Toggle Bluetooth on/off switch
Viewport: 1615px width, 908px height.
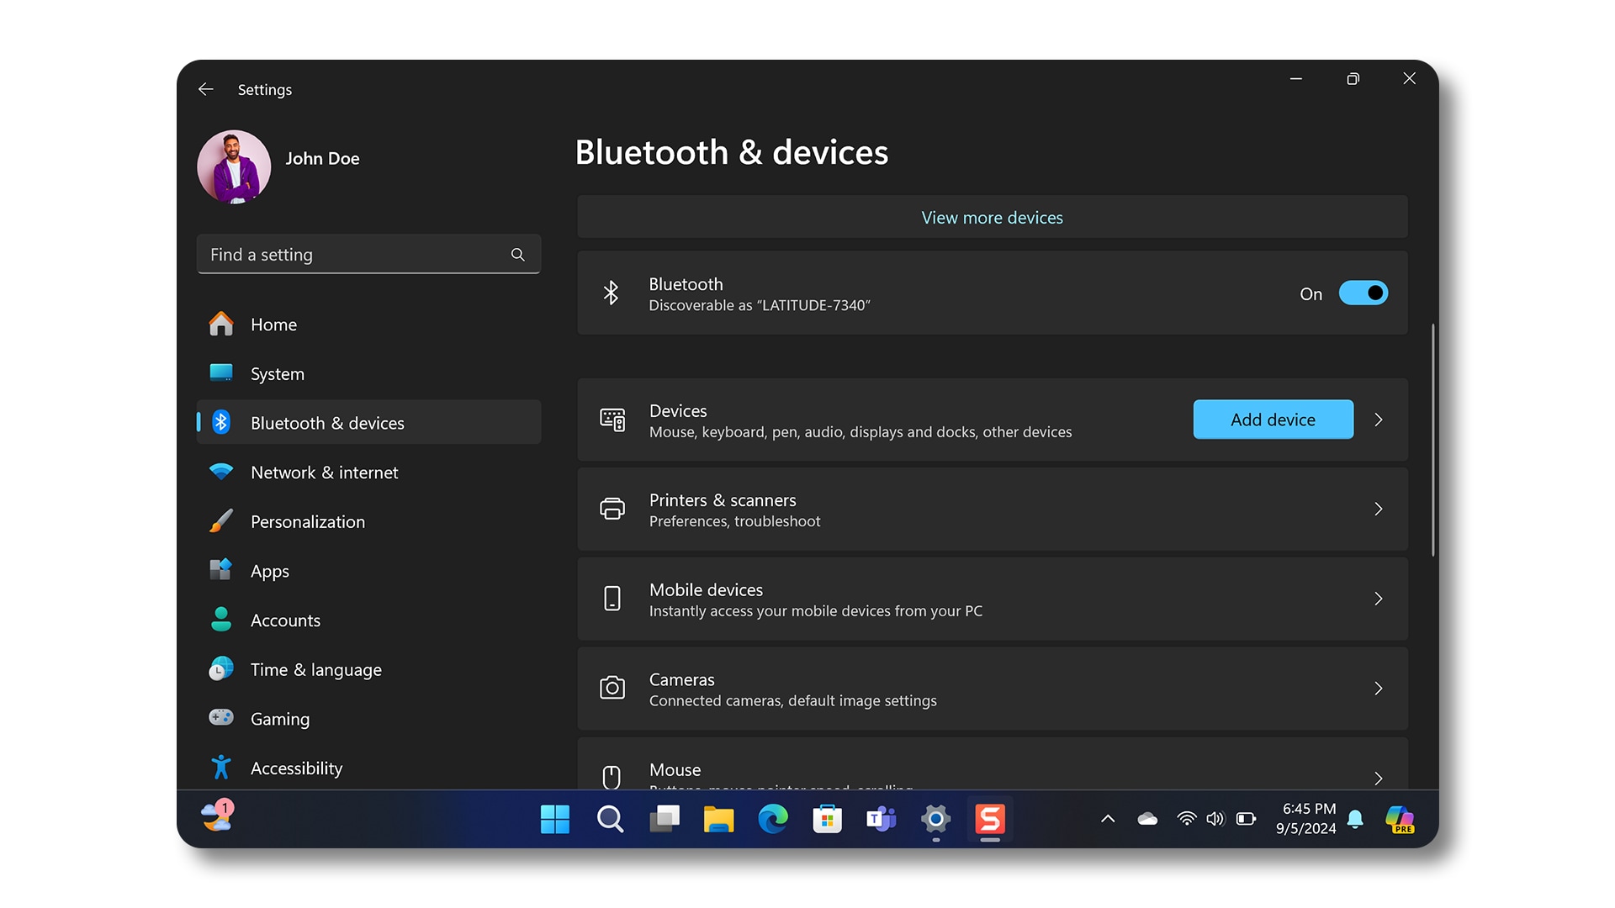pyautogui.click(x=1362, y=293)
